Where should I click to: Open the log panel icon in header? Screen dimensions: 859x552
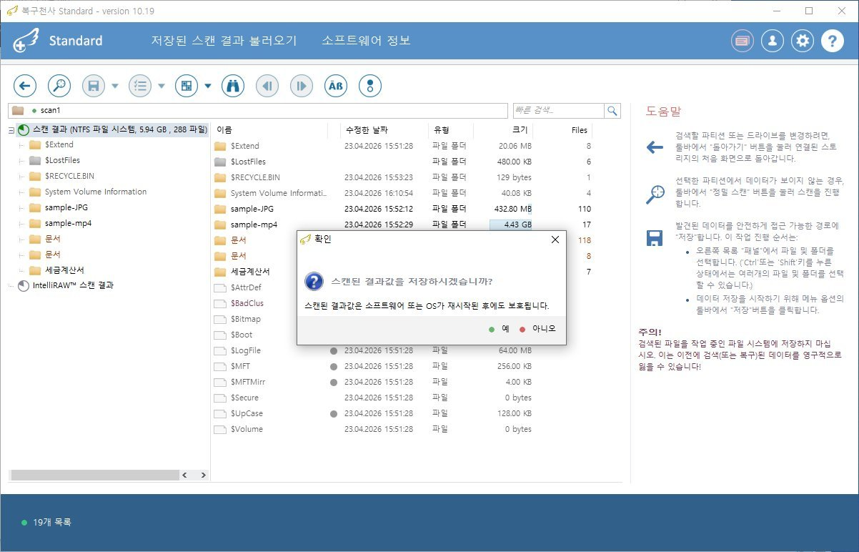(743, 41)
